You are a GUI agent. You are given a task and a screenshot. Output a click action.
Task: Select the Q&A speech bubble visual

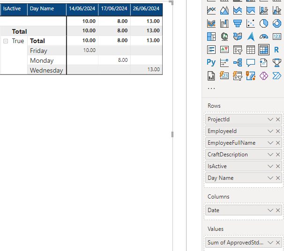[x=251, y=63]
